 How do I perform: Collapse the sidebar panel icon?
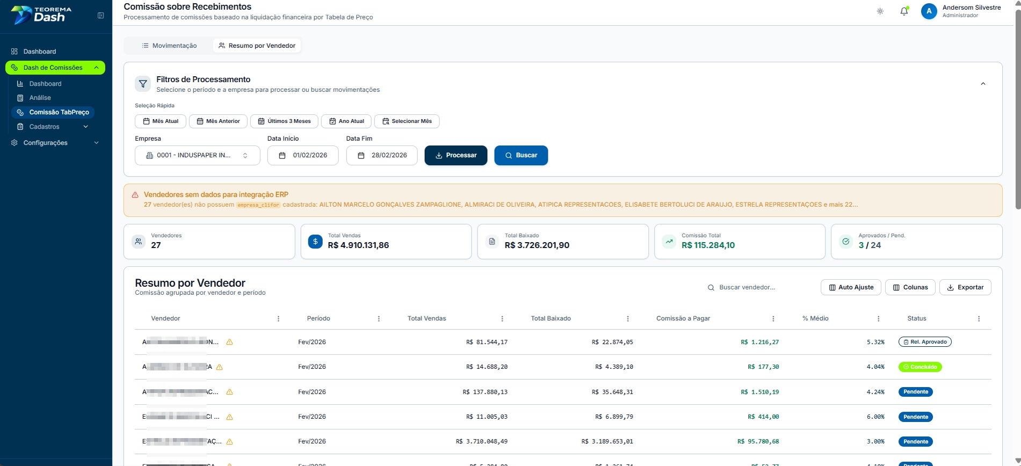(x=100, y=16)
